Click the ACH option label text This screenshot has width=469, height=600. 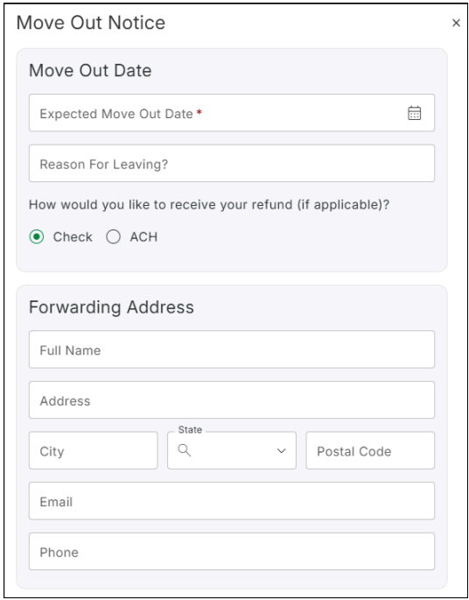coord(143,236)
